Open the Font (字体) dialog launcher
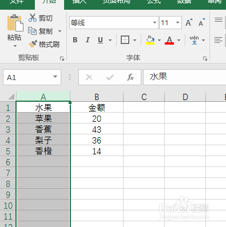The image size is (226, 227). point(205,58)
